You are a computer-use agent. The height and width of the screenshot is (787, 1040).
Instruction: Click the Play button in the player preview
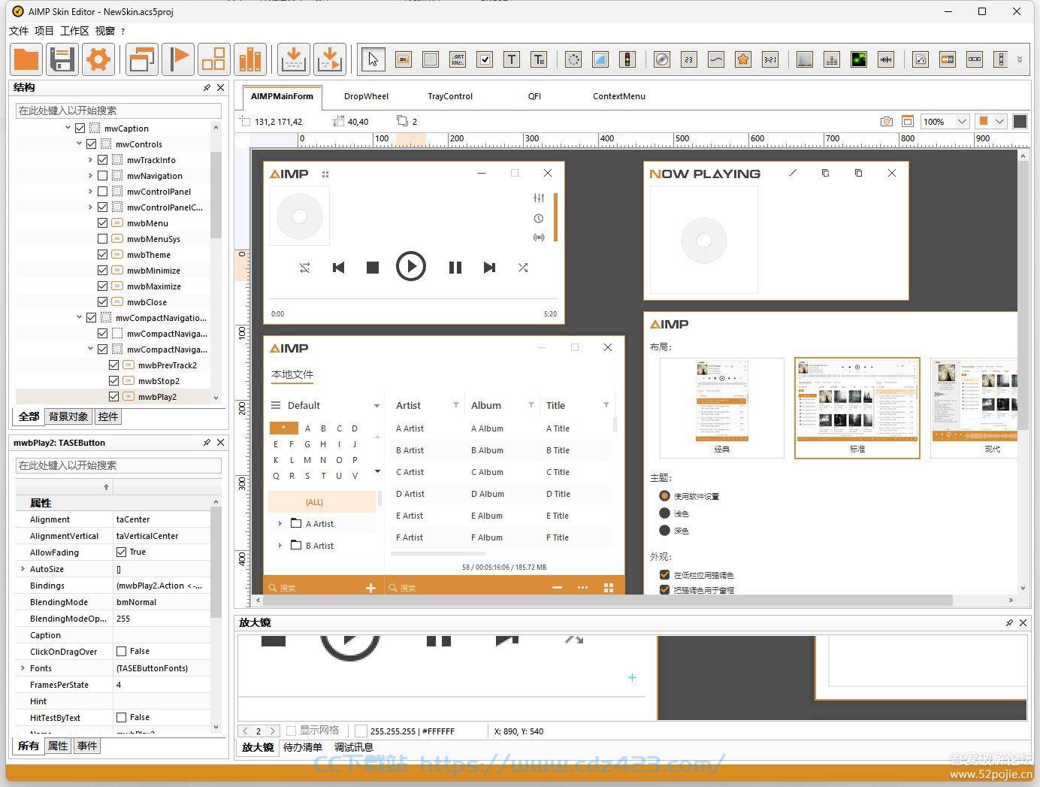(411, 266)
